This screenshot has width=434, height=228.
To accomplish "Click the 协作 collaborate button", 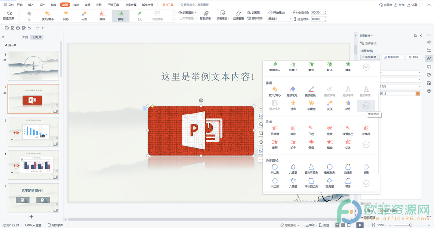I will pyautogui.click(x=399, y=5).
